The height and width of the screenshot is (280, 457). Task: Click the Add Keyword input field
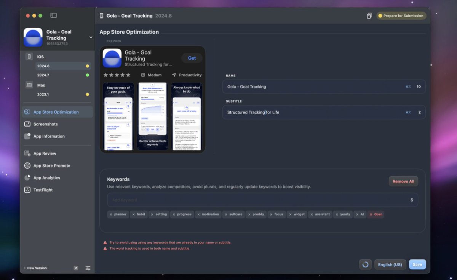262,200
